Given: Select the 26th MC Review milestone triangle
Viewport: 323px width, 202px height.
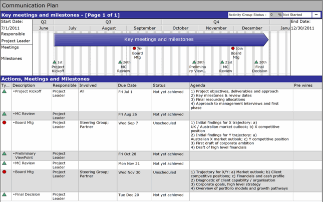Looking at the screenshot, I should tap(120, 62).
